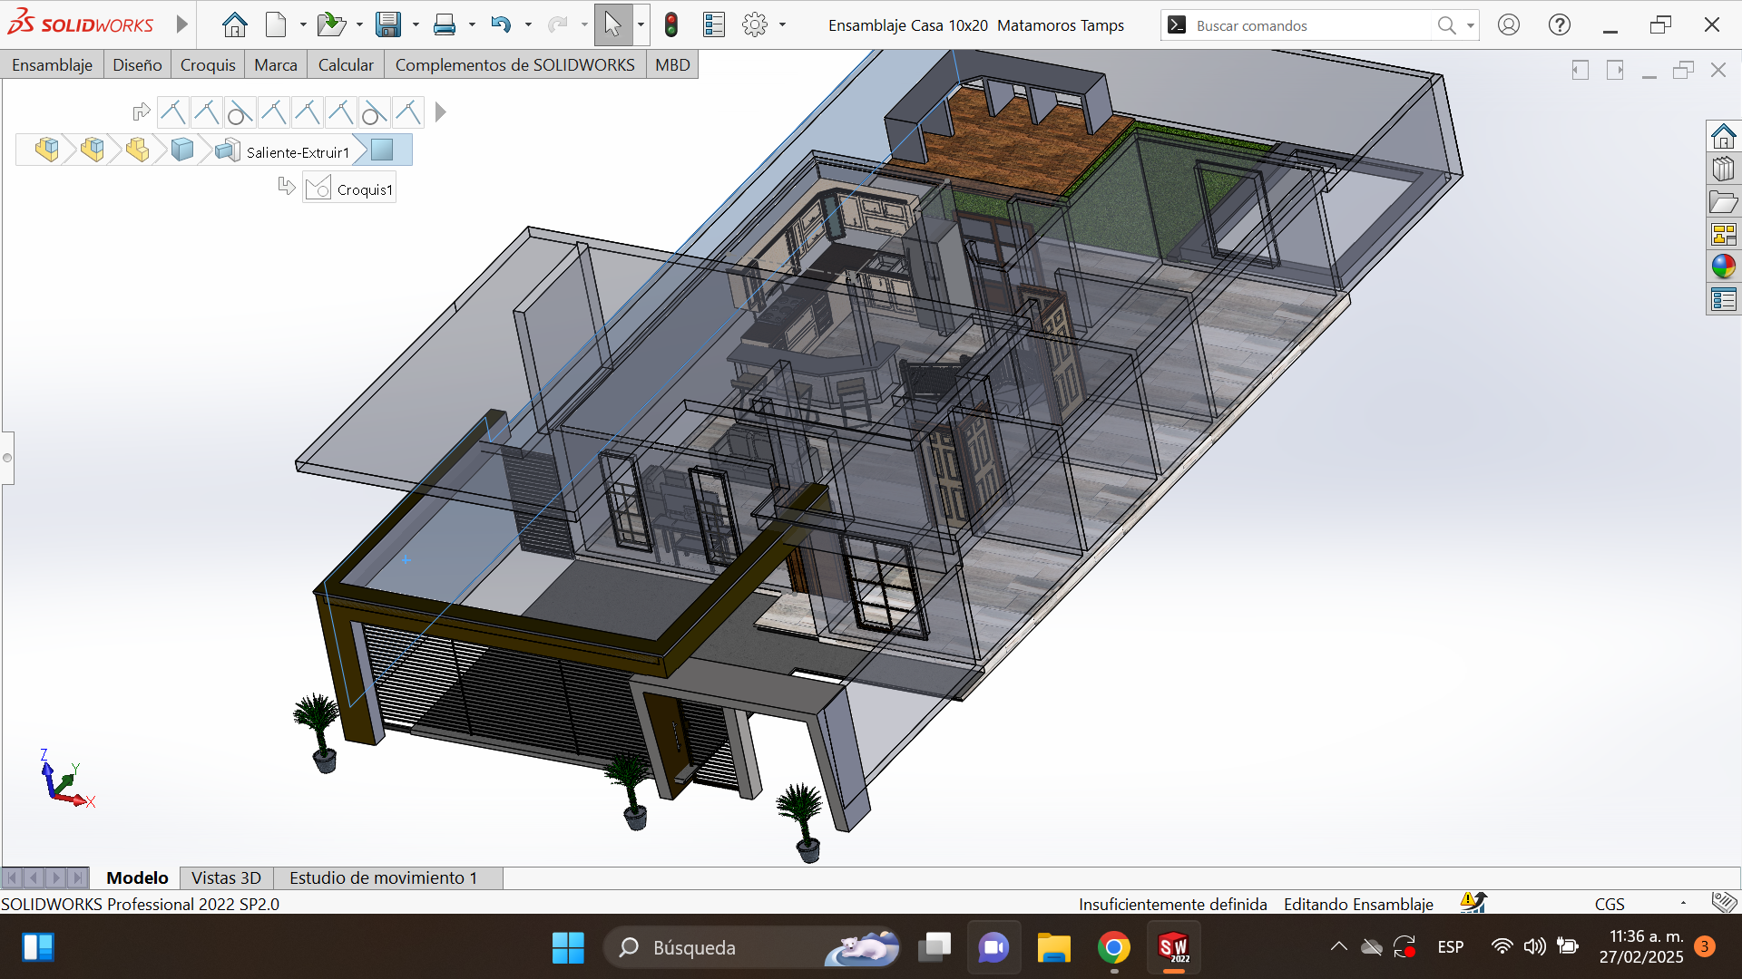Open the Vistas 3D tab
Image resolution: width=1742 pixels, height=979 pixels.
coord(226,877)
